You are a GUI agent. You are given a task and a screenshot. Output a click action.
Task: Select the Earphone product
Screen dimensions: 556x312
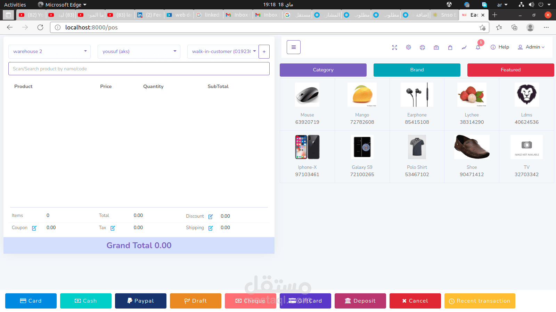coord(417,104)
